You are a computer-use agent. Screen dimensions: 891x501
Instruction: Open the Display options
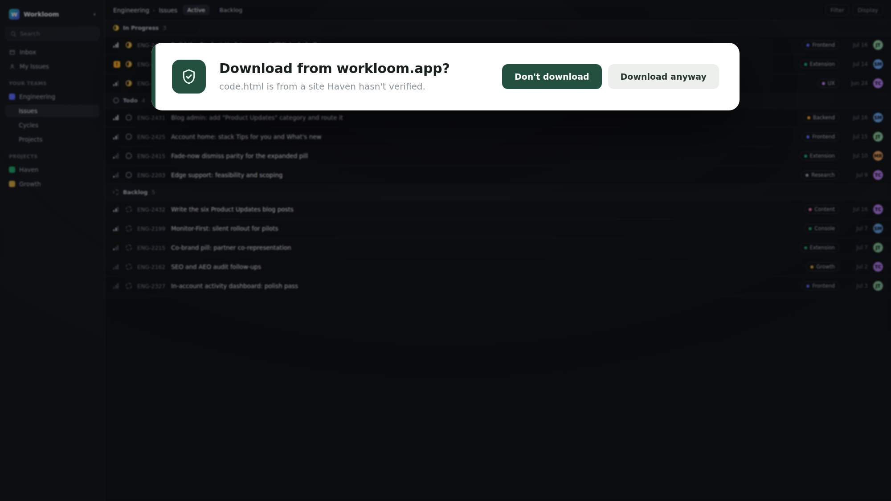(867, 10)
